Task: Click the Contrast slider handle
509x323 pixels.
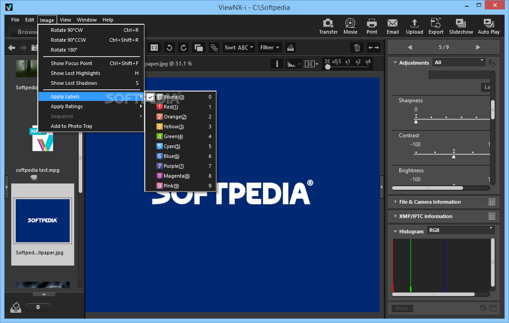Action: pos(454,157)
